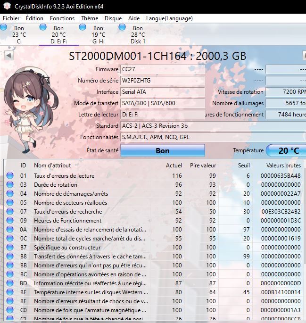
Task: Click the blue status orb for drive G: H:
Action: coord(83,27)
